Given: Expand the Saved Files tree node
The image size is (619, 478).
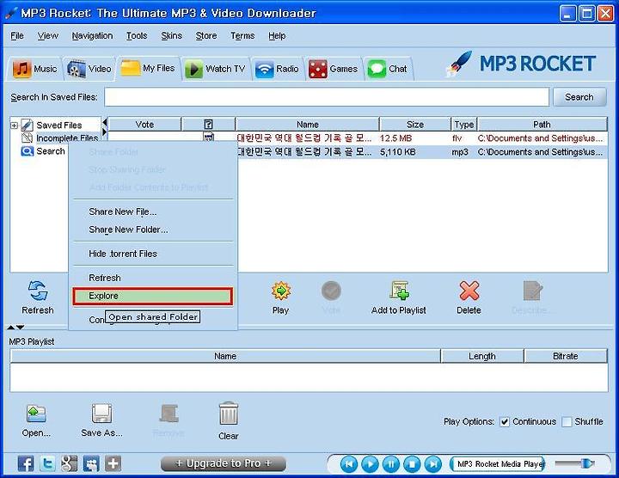Looking at the screenshot, I should [x=15, y=126].
